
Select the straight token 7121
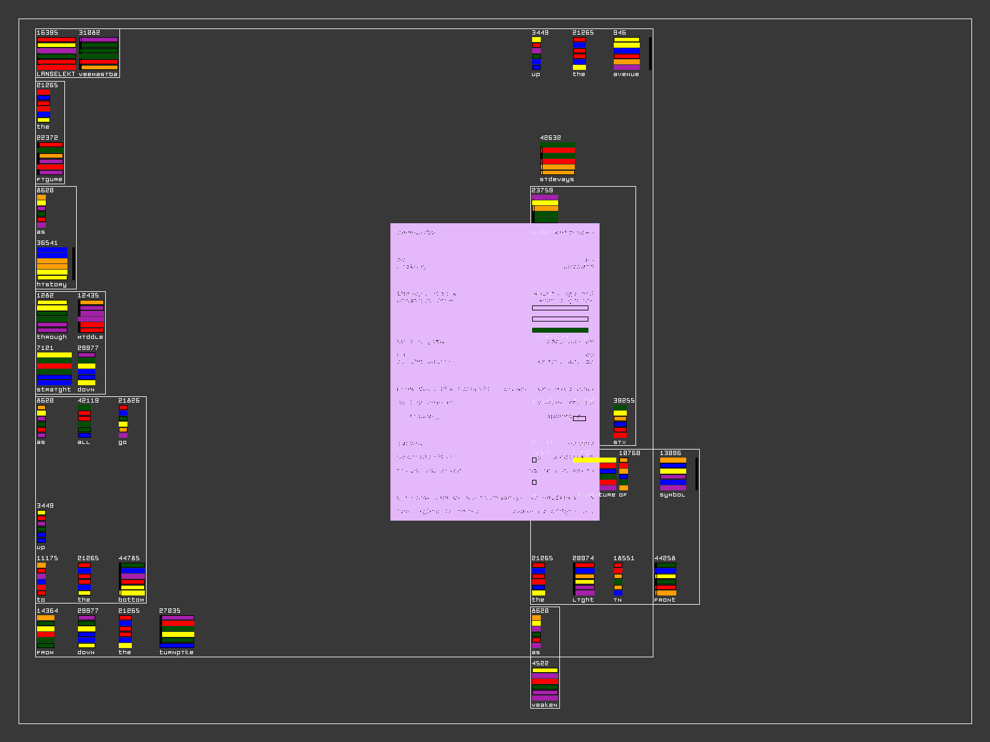pyautogui.click(x=54, y=369)
